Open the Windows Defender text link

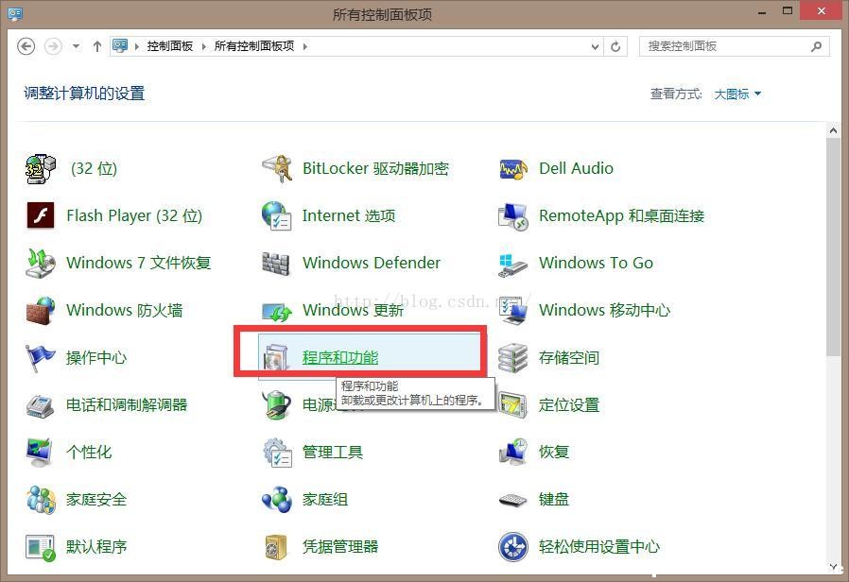click(x=372, y=263)
